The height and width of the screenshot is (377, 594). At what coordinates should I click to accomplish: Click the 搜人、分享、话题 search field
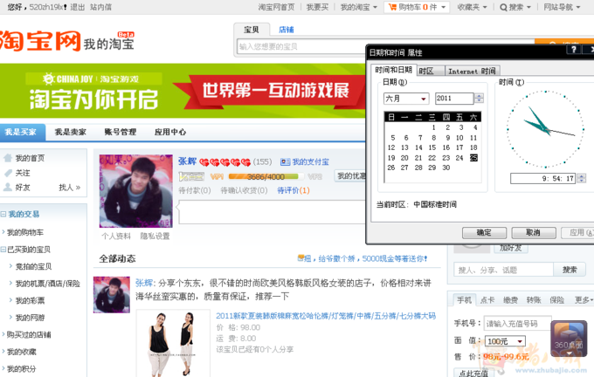click(503, 270)
